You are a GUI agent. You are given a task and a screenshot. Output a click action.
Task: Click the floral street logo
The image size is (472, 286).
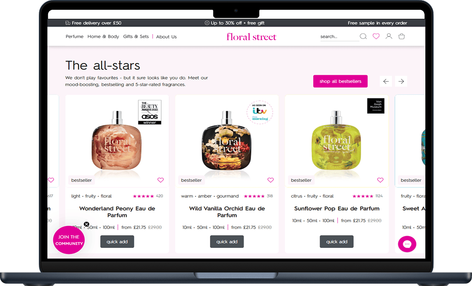251,37
